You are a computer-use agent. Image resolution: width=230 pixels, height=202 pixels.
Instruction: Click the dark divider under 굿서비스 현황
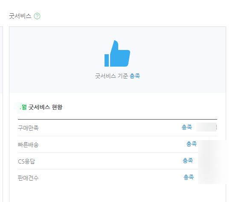[x=117, y=119]
